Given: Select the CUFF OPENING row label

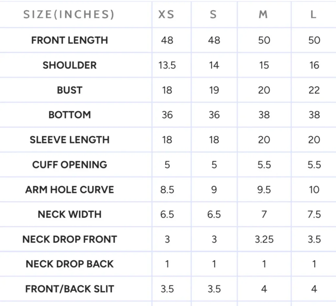Looking at the screenshot, I should point(70,165).
